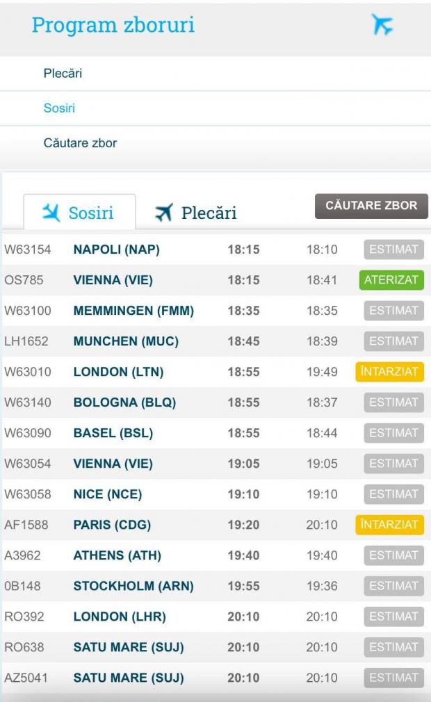
Task: Select the MUNCHEN (MUC) destination
Action: pos(126,341)
